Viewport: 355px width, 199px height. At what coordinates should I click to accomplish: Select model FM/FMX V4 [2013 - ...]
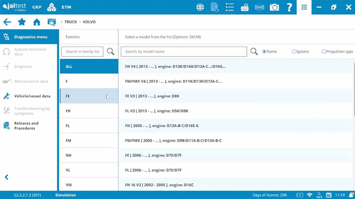(x=236, y=81)
